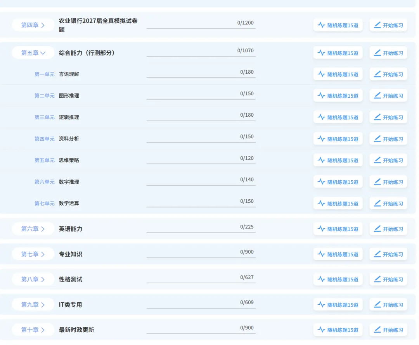Click the 0/140 progress count
Screen dimensions: 419x345
(247, 179)
